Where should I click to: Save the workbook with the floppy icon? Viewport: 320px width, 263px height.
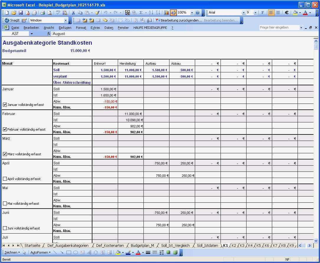point(21,13)
